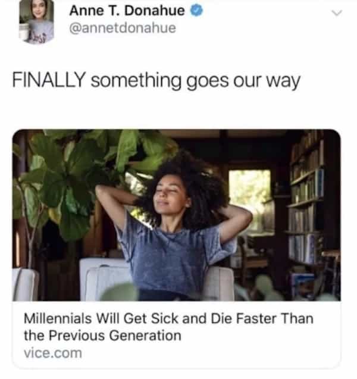Click the bookshelf in the article photo

tap(306, 201)
